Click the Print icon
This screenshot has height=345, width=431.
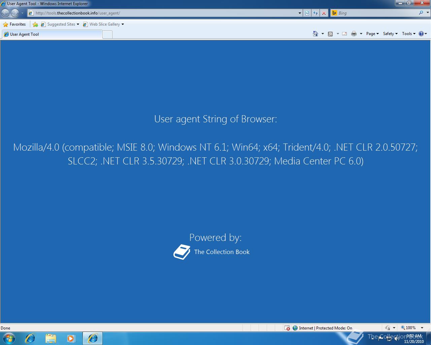coord(354,34)
